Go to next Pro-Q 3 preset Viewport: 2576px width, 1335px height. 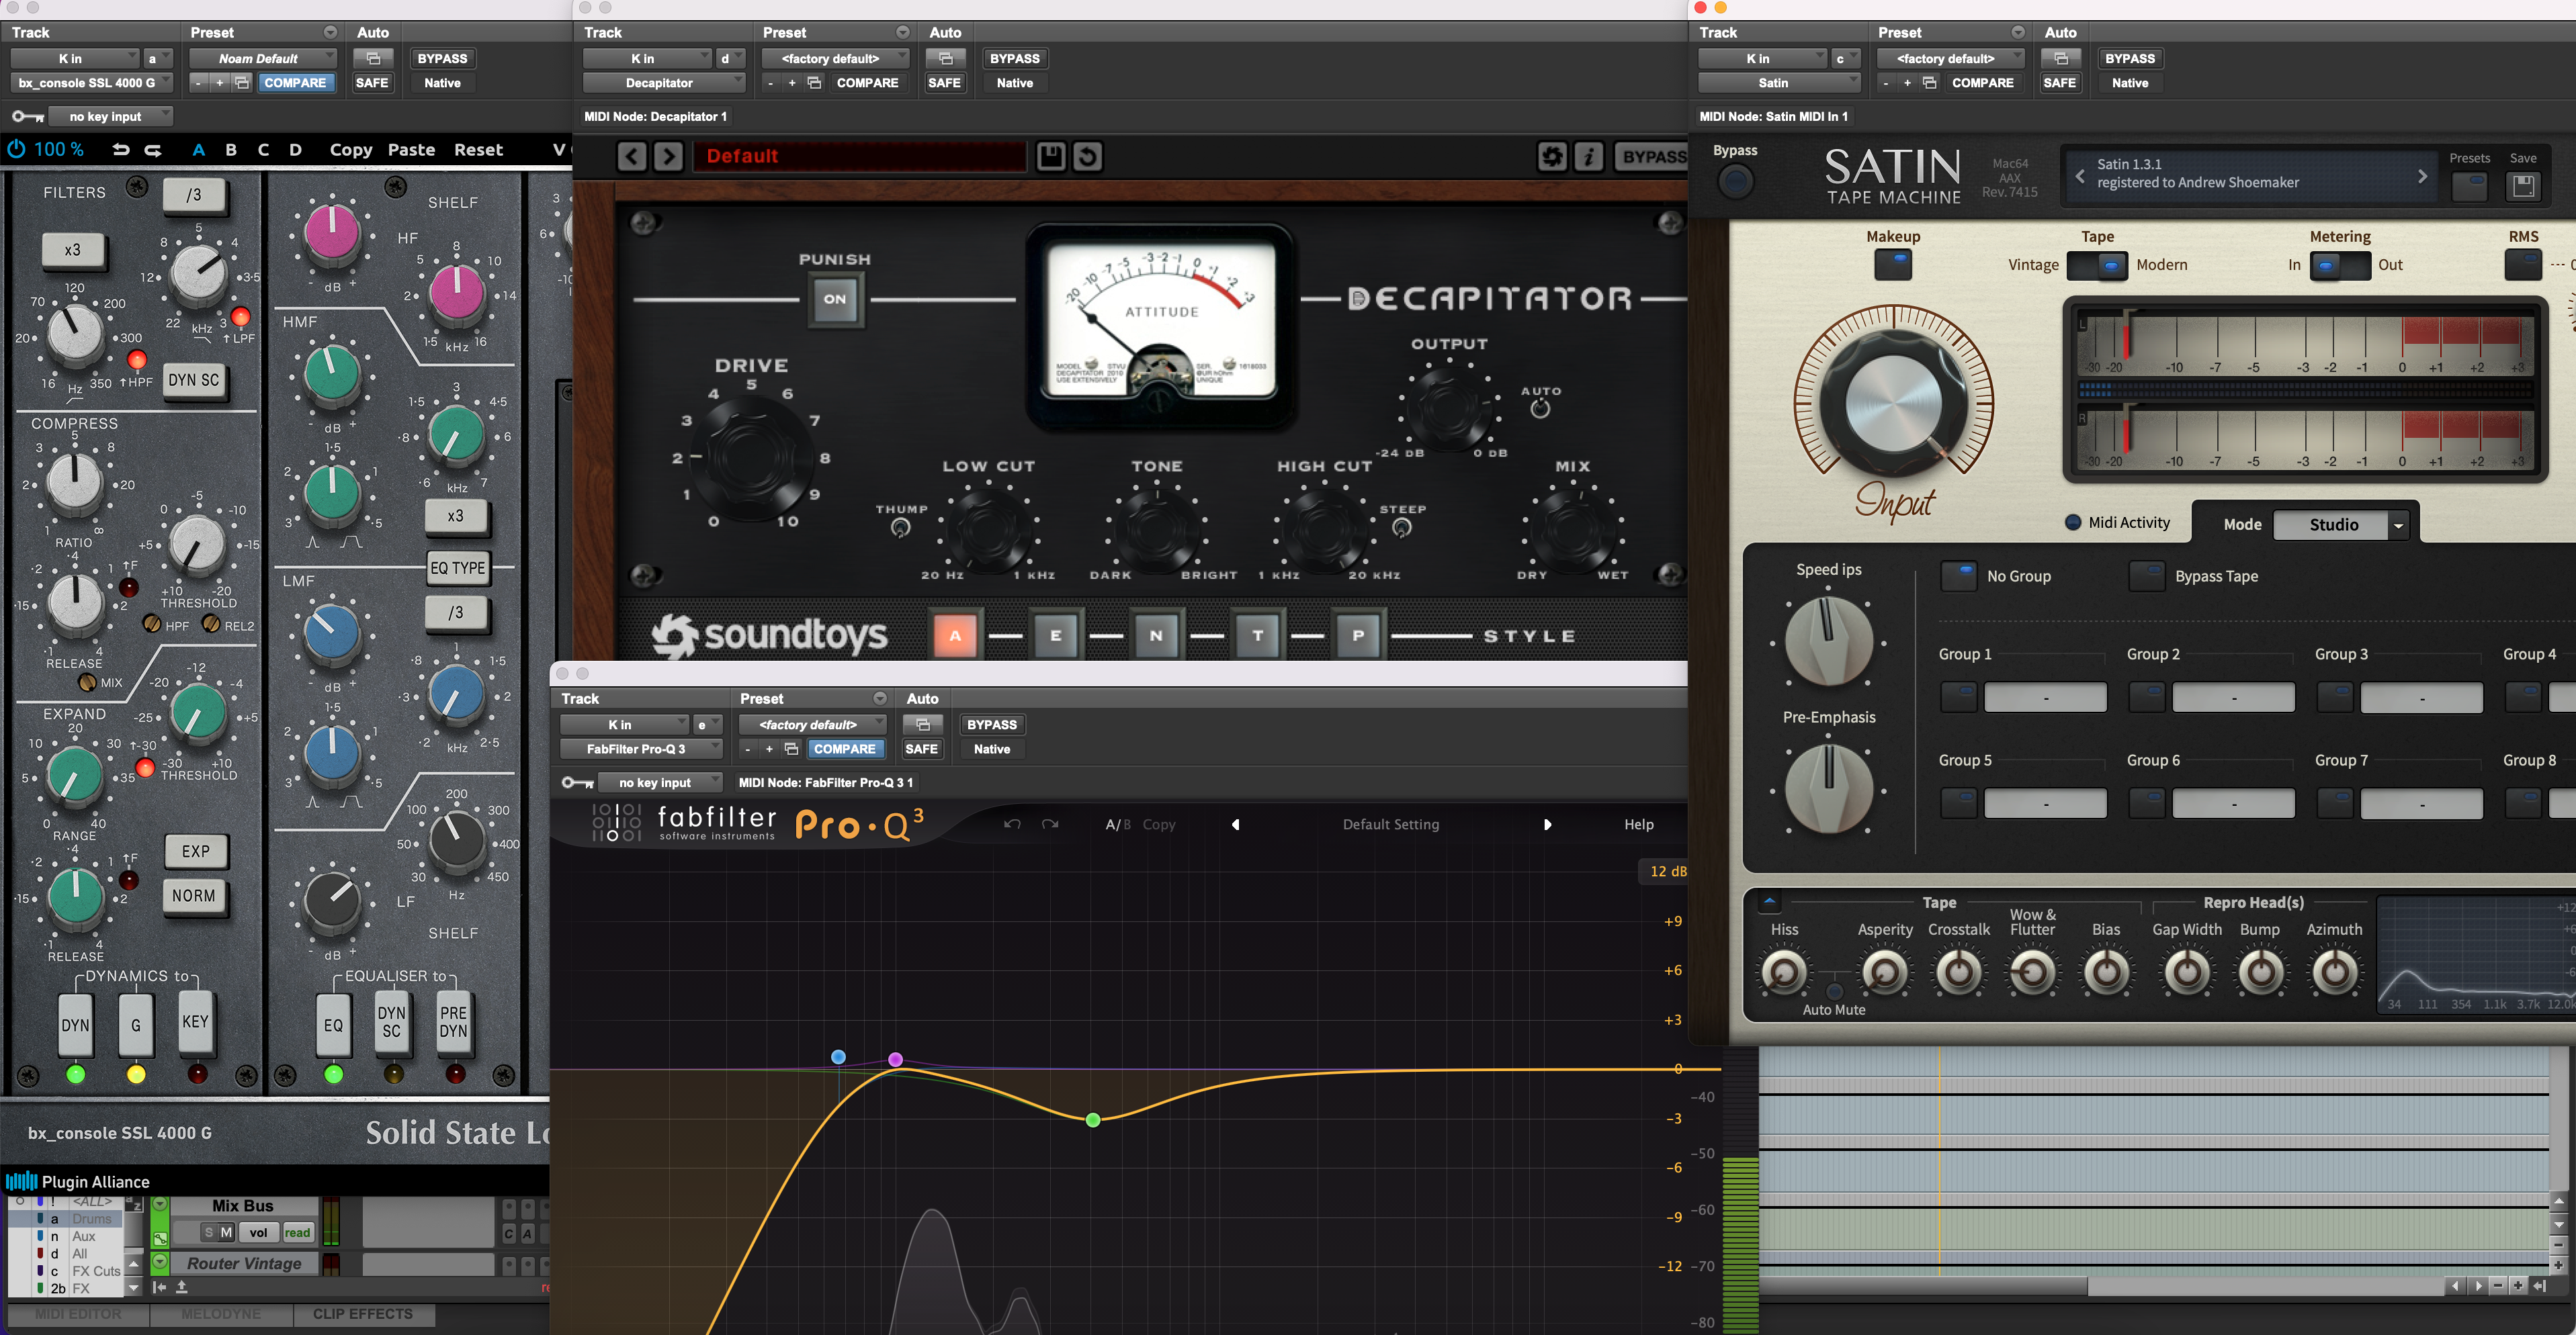pyautogui.click(x=1547, y=825)
